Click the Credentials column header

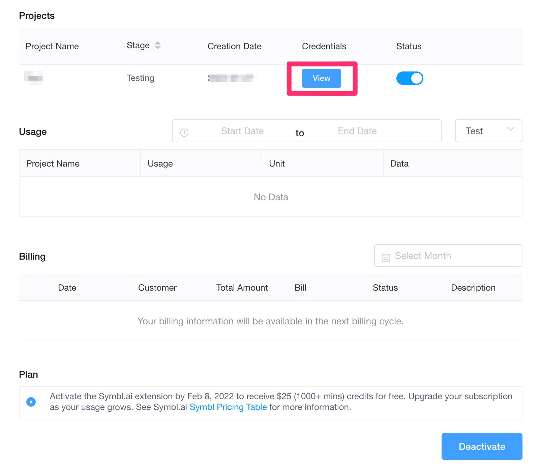(x=324, y=46)
